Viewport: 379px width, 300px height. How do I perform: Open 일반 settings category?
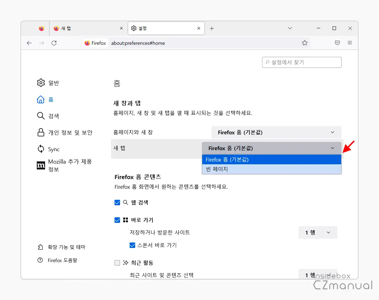click(48, 83)
